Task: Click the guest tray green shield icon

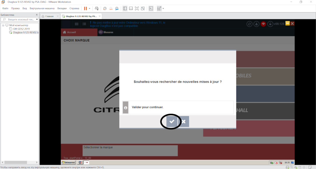Action: (272, 162)
